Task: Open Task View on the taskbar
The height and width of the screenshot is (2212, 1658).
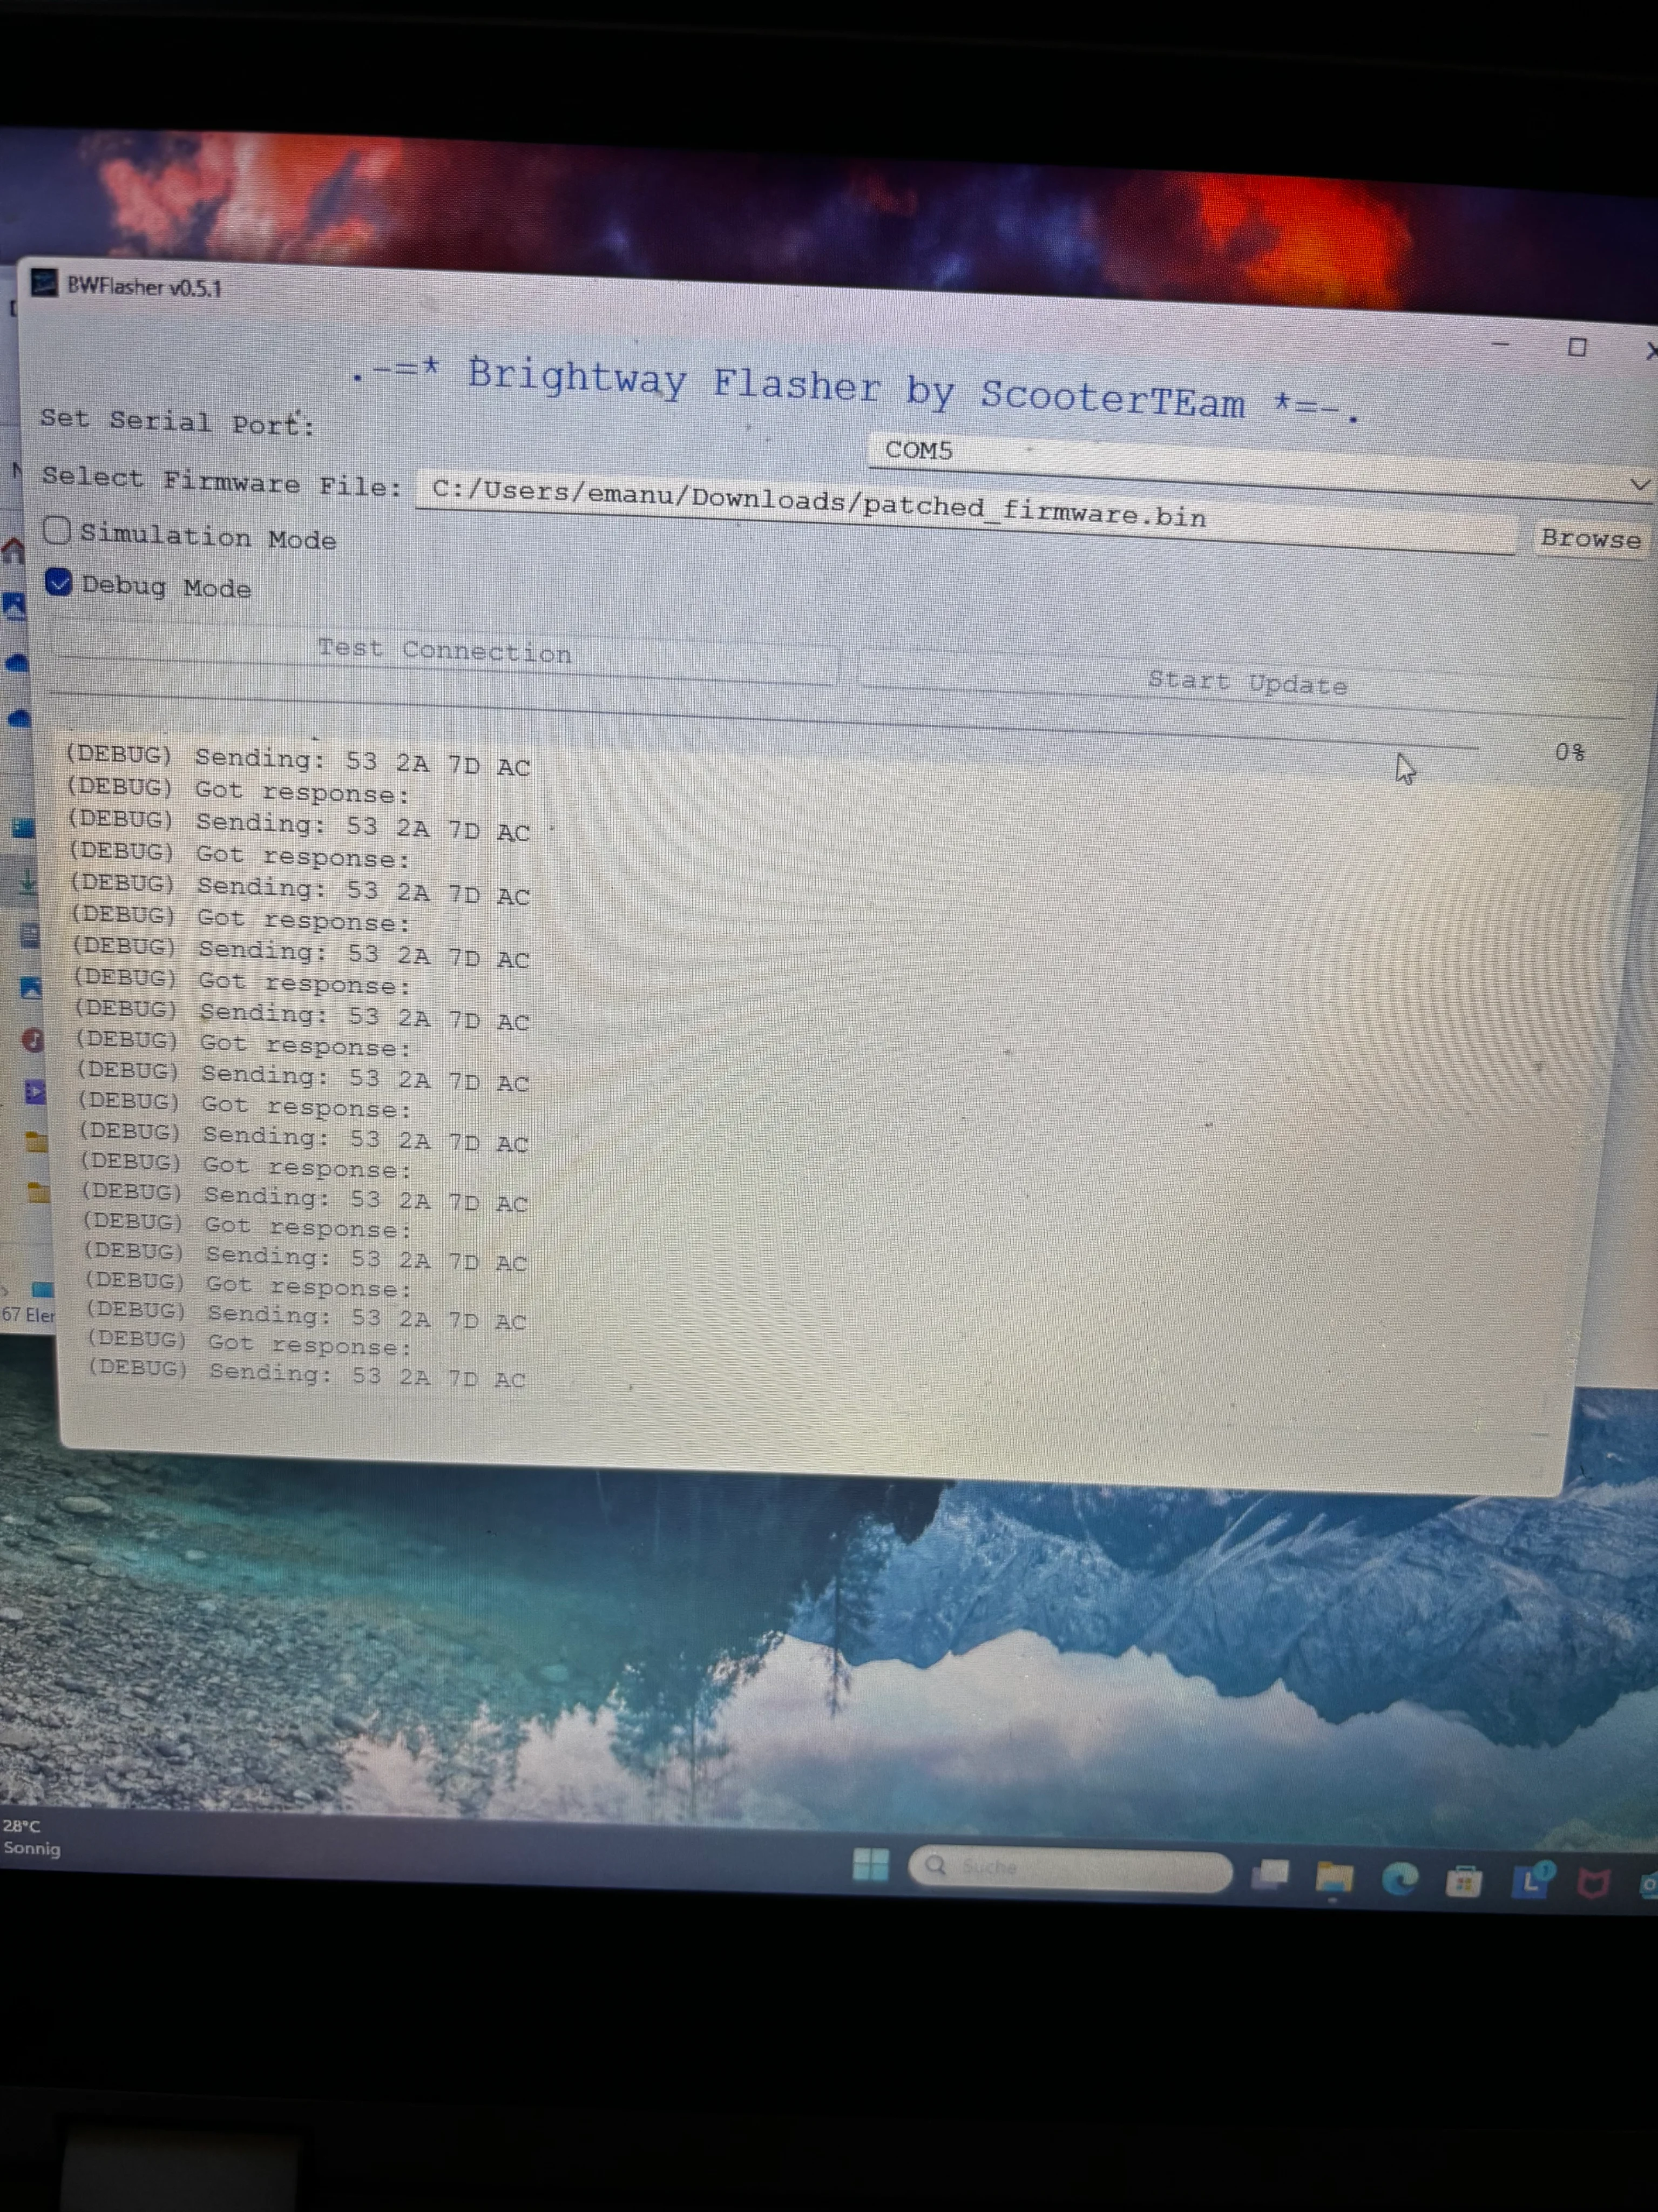Action: pyautogui.click(x=1271, y=1874)
